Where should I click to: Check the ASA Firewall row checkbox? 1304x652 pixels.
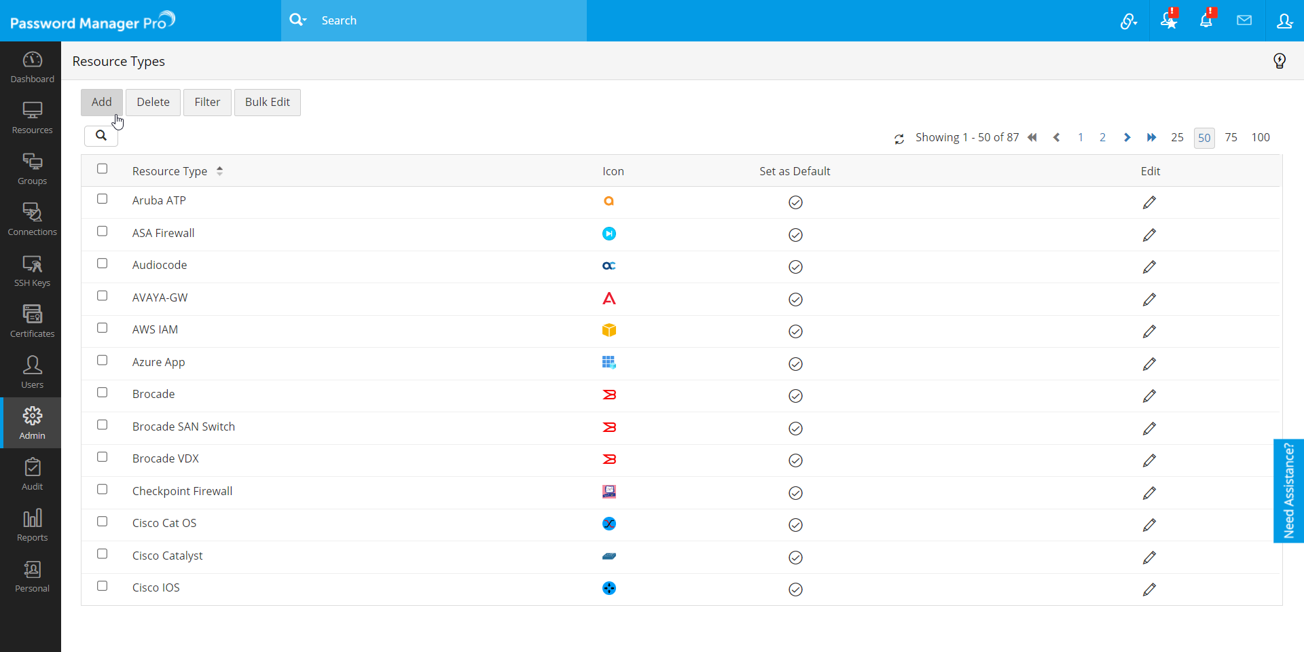coord(102,231)
